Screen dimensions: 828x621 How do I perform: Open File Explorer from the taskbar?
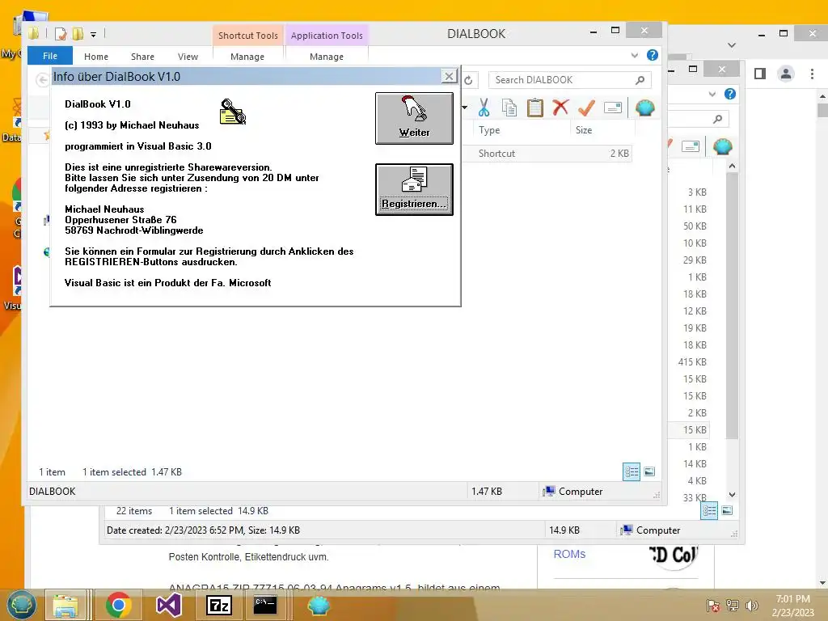[x=65, y=605]
